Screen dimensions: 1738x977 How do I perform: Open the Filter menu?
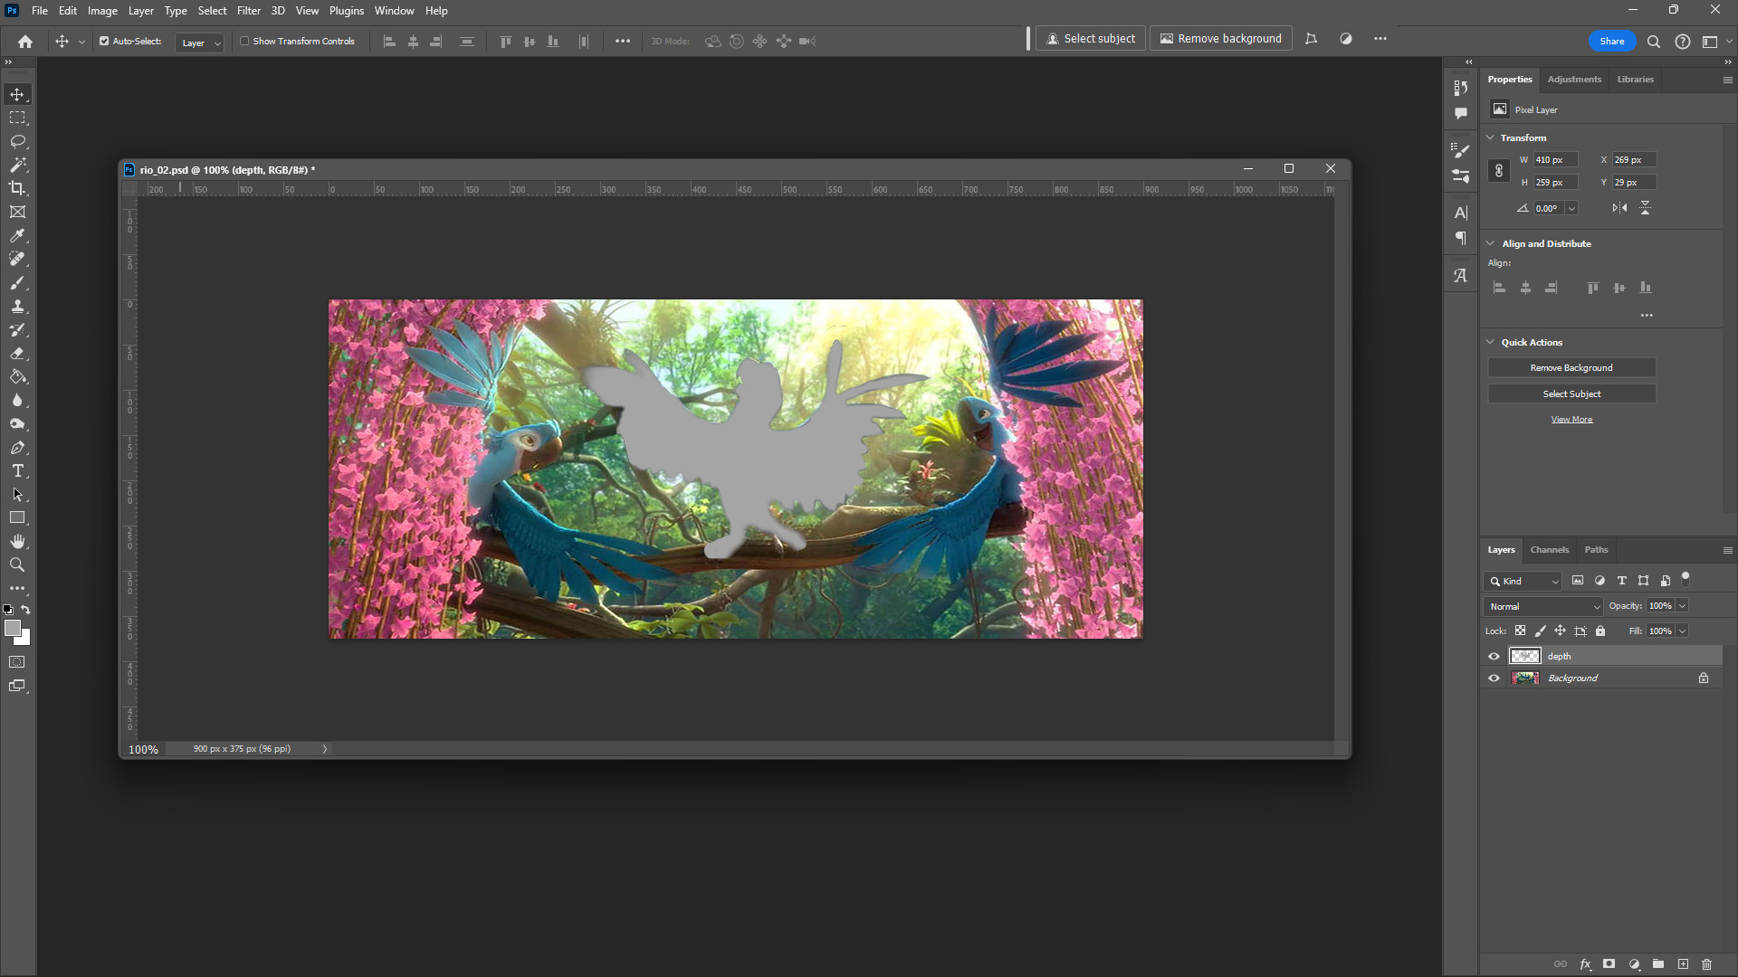coord(249,11)
